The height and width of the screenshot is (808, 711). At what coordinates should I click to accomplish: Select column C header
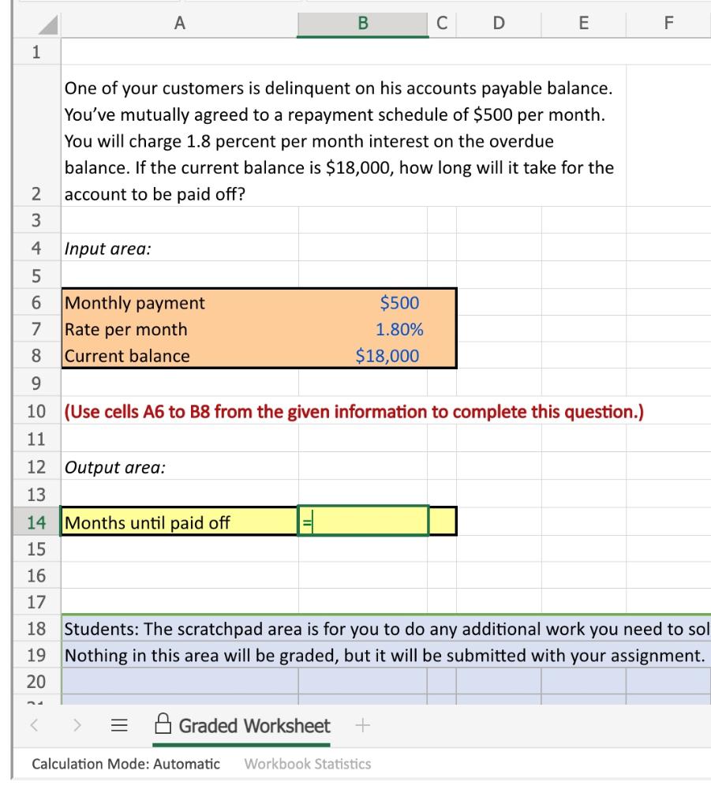(442, 23)
